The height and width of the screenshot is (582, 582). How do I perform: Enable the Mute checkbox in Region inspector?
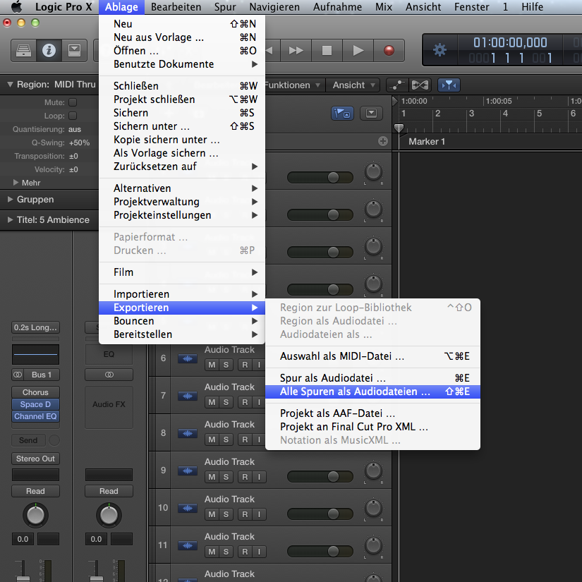click(73, 102)
